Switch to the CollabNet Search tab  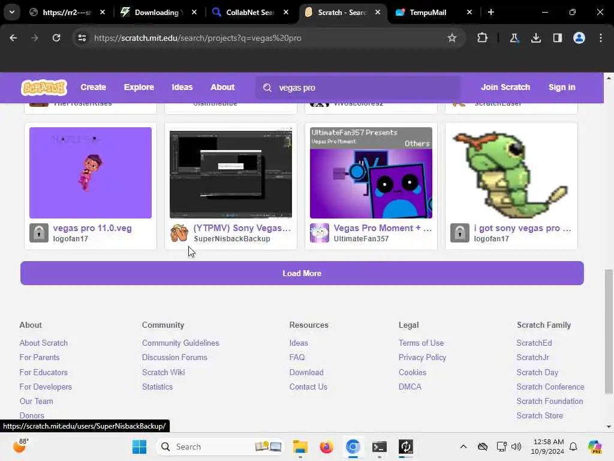click(x=250, y=13)
